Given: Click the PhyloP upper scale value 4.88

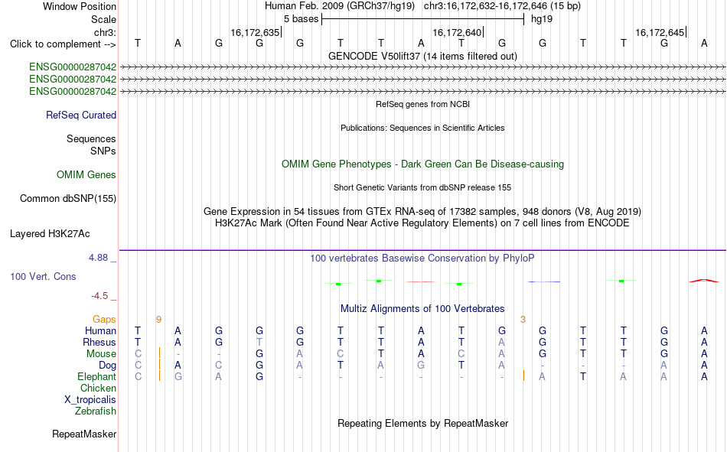Looking at the screenshot, I should pos(98,257).
